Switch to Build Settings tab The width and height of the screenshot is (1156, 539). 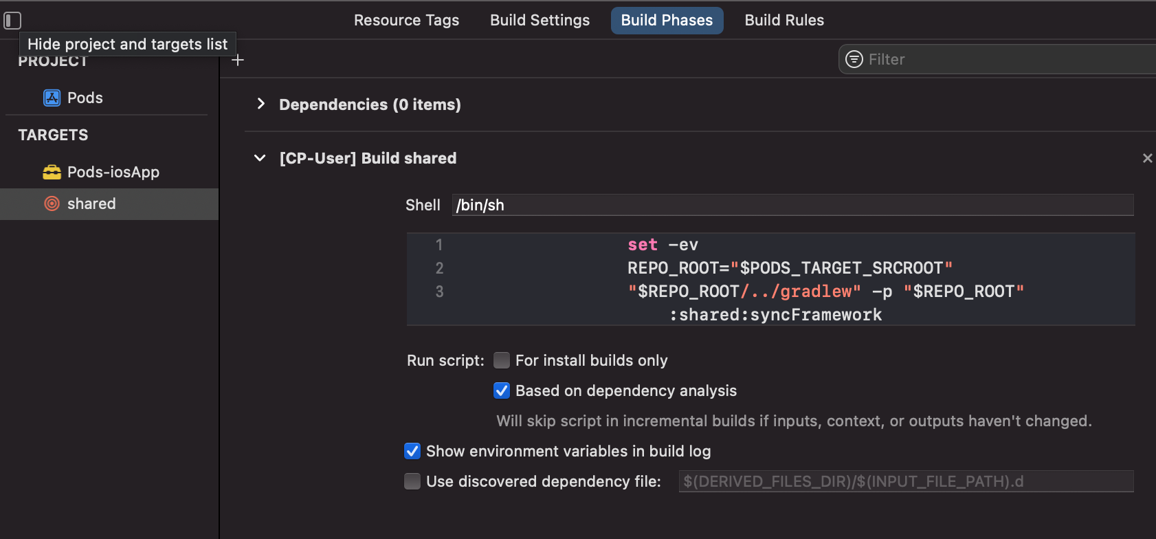540,21
